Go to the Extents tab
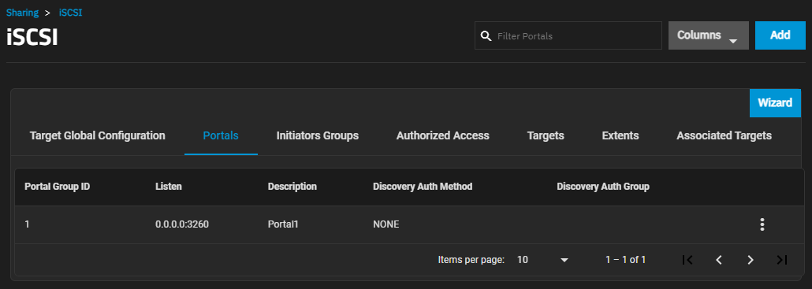The image size is (812, 289). pos(620,135)
